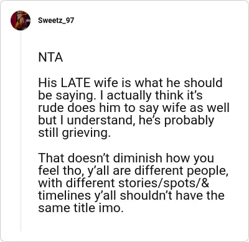249x242 pixels.
Task: Click the line "That doesn't diminish how you"
Action: pyautogui.click(x=126, y=158)
